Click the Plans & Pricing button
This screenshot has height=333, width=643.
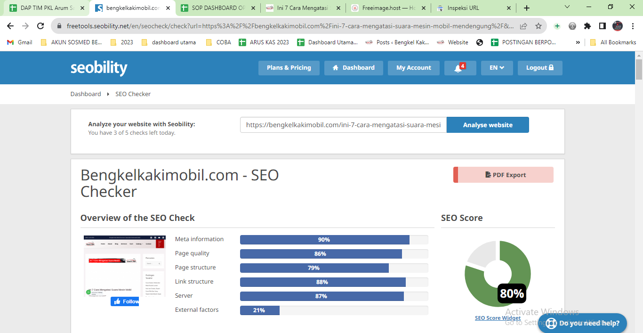point(289,68)
